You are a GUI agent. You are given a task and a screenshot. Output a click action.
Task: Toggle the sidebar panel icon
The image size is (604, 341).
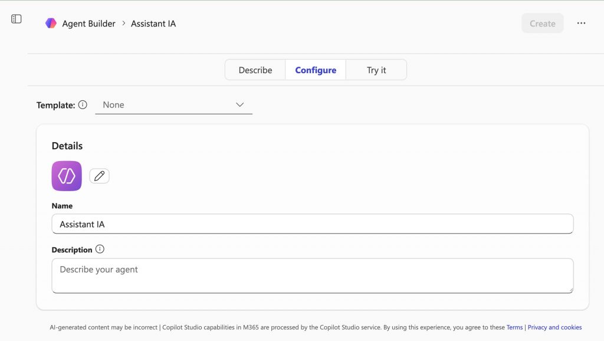click(17, 19)
